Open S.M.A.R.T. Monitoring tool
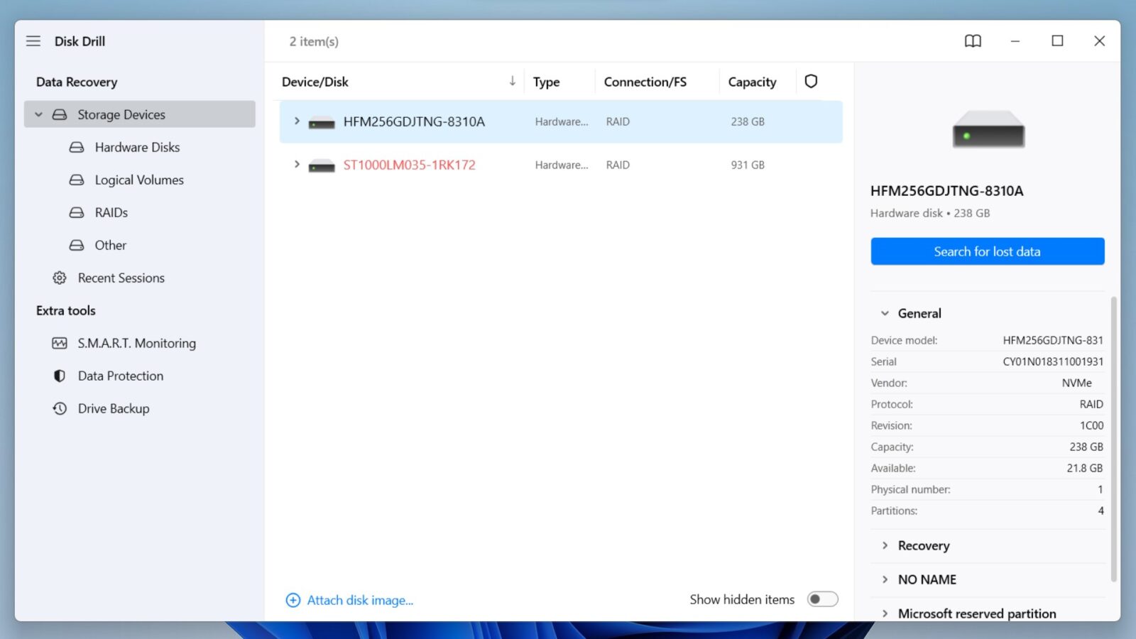This screenshot has width=1136, height=639. pos(137,343)
